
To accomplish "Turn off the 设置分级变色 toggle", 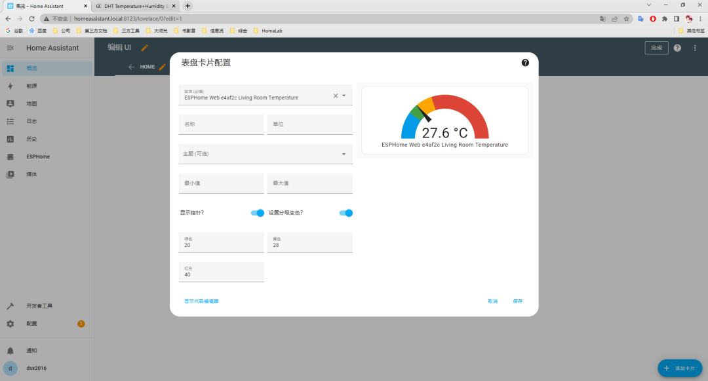I will [x=345, y=213].
